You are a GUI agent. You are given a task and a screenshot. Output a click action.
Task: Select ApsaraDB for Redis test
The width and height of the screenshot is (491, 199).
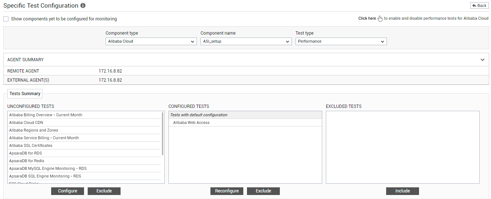coord(84,161)
